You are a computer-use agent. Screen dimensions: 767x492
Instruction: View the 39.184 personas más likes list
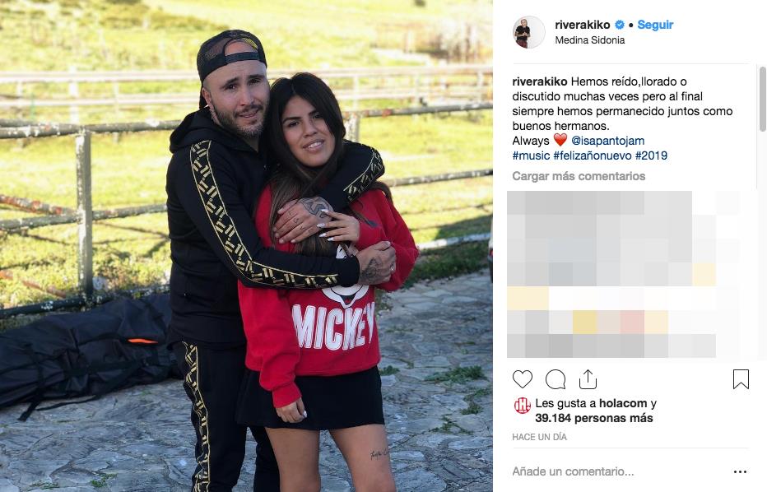[x=594, y=418]
